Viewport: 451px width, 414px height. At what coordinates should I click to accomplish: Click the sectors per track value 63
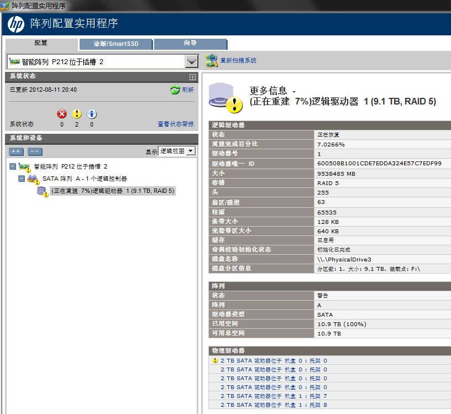[x=321, y=202]
